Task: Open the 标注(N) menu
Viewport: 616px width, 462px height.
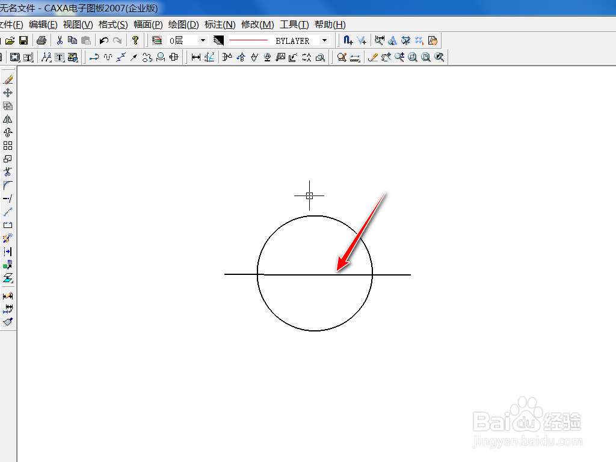Action: click(x=220, y=25)
